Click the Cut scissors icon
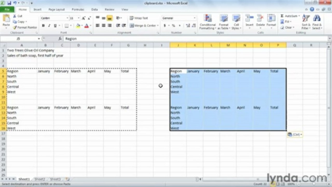The height and width of the screenshot is (187, 332). click(15, 16)
